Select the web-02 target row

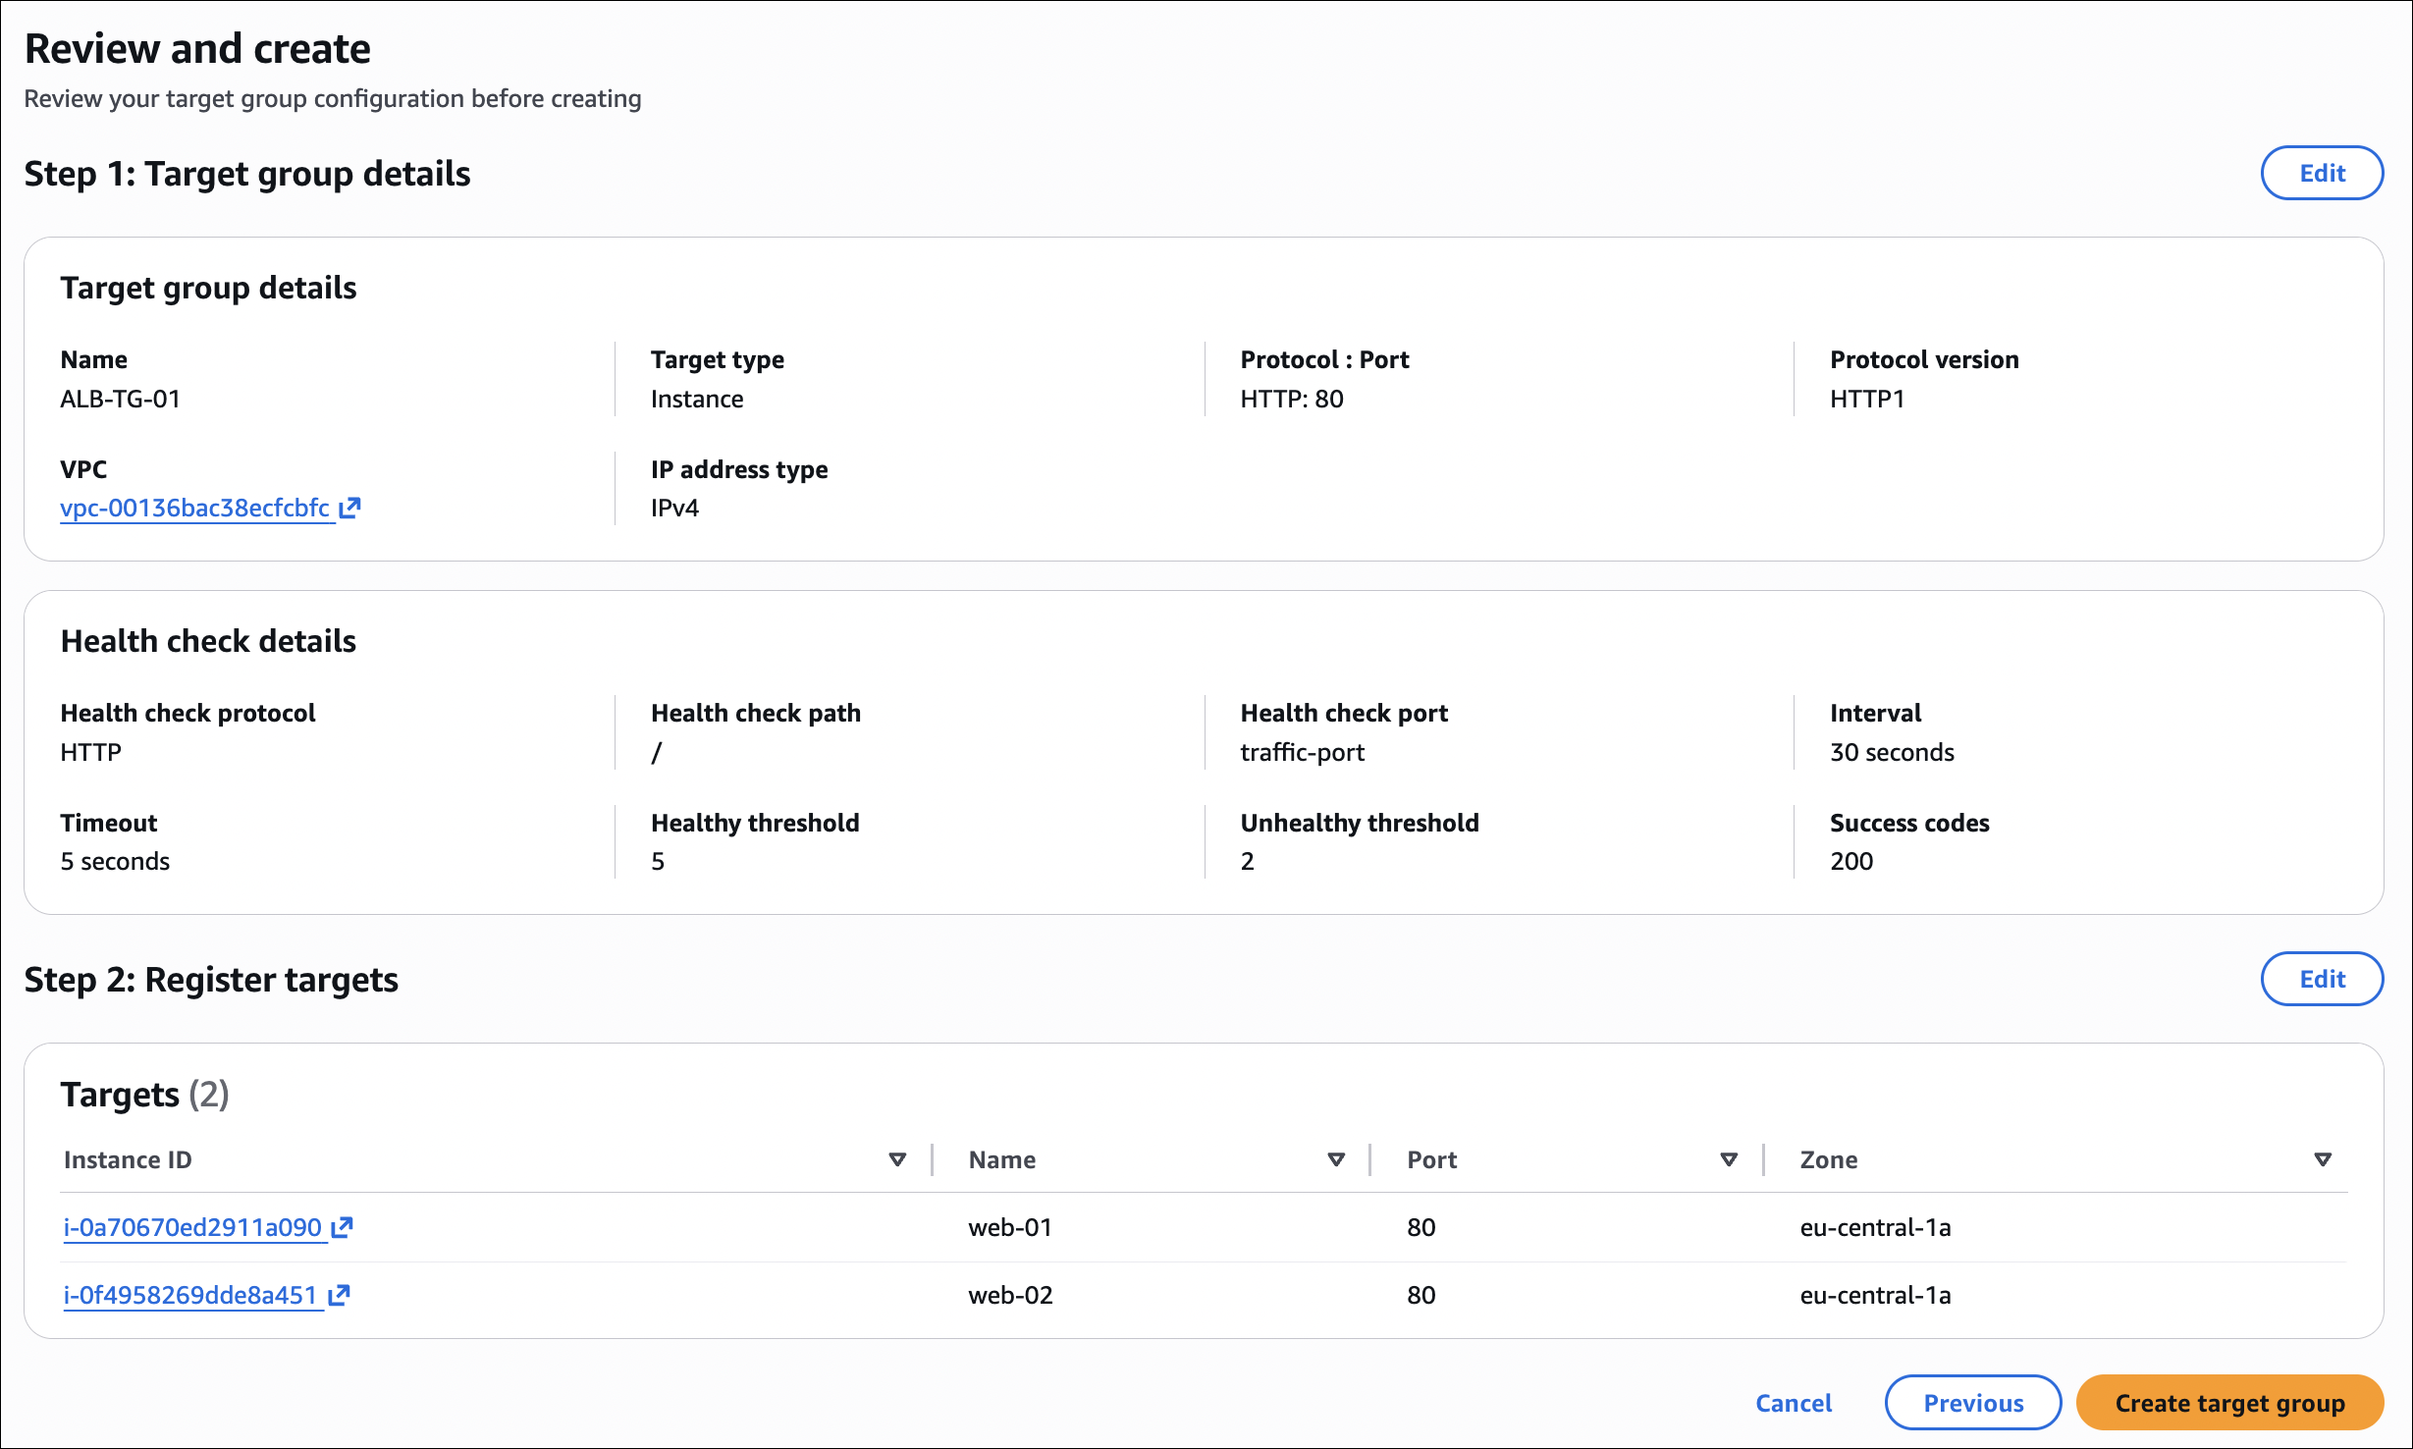(1010, 1295)
